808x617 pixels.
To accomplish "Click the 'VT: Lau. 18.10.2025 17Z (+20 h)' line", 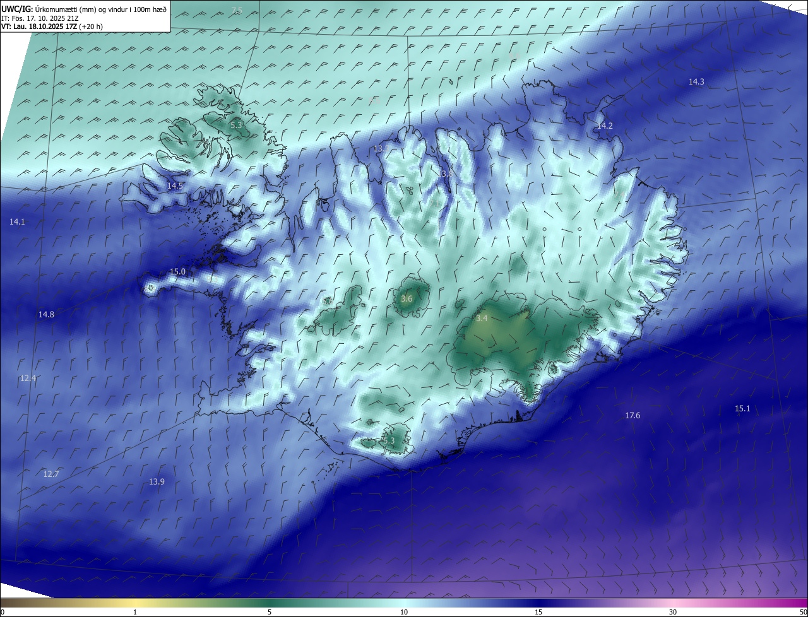I will pos(52,26).
